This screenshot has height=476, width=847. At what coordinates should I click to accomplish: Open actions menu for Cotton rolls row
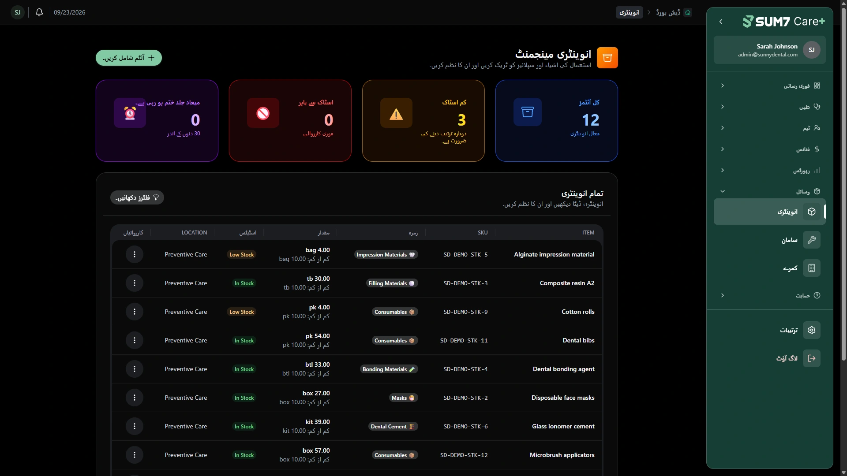point(135,312)
